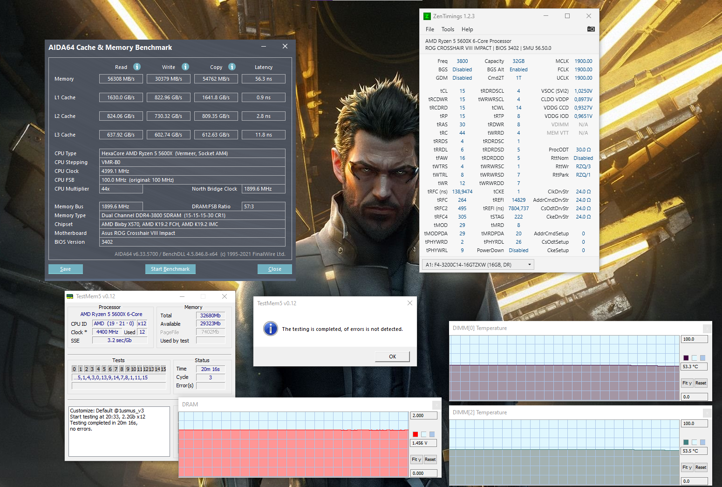Viewport: 722px width, 487px height.
Task: Click Fit y in DIMM[2] Temperature graph
Action: coord(687,467)
